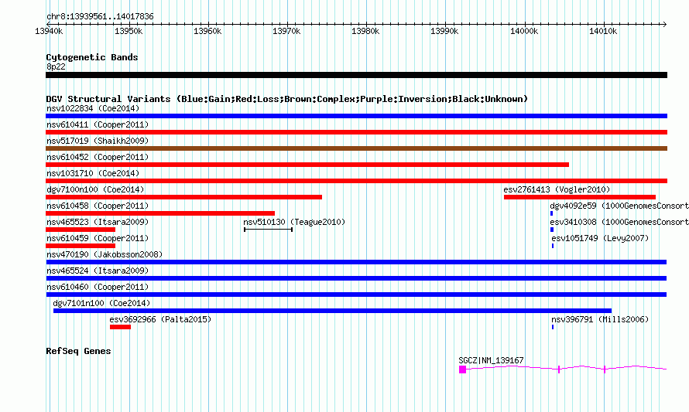Viewport: 689px width, 412px height.
Task: Open nsv610460 (Cooper2011) label
Action: [98, 287]
